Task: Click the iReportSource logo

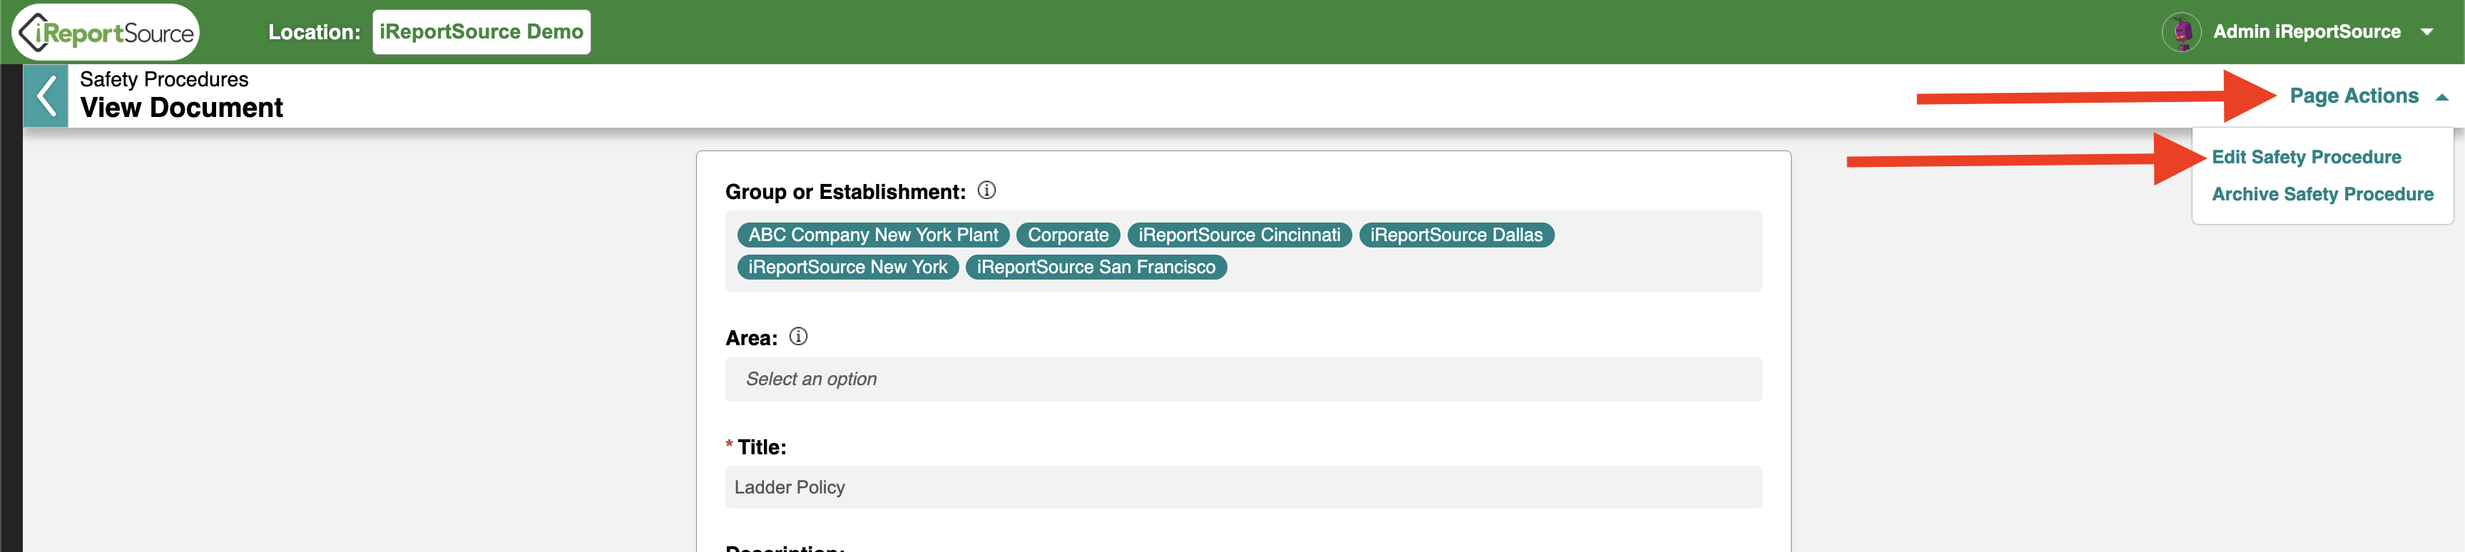Action: [106, 33]
